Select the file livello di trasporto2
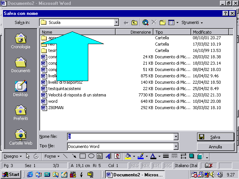The height and width of the screenshot is (179, 239). point(62,82)
